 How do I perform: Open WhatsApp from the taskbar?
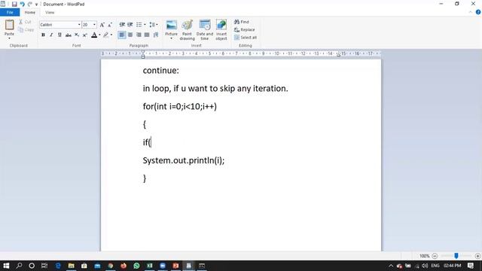coord(136,266)
